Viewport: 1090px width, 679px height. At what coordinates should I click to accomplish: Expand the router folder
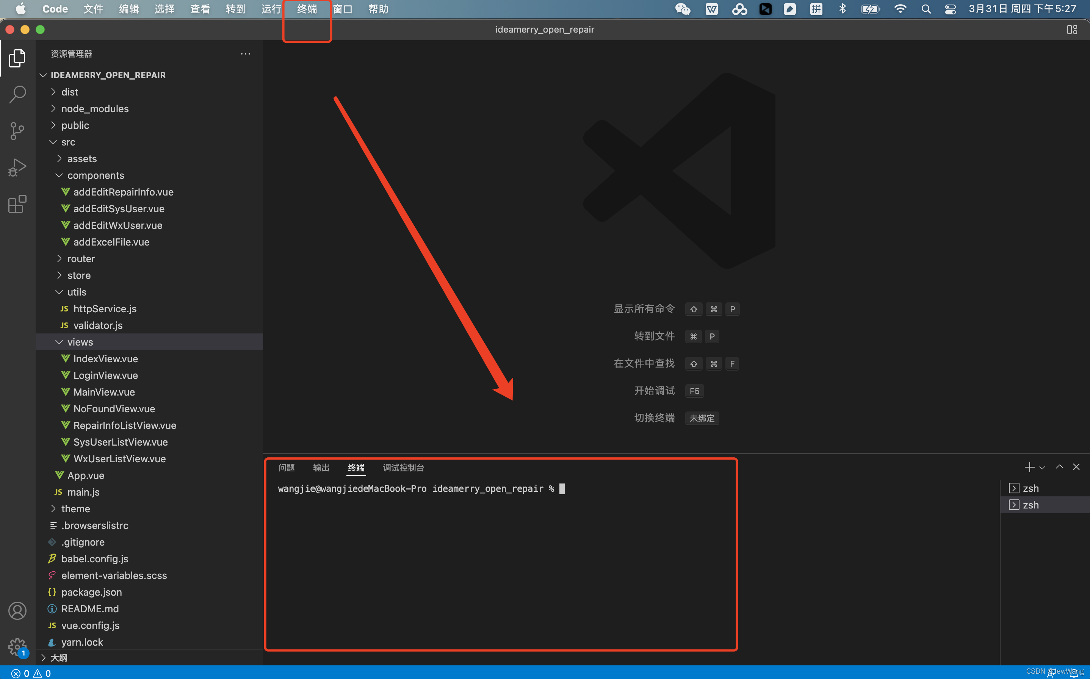point(149,259)
